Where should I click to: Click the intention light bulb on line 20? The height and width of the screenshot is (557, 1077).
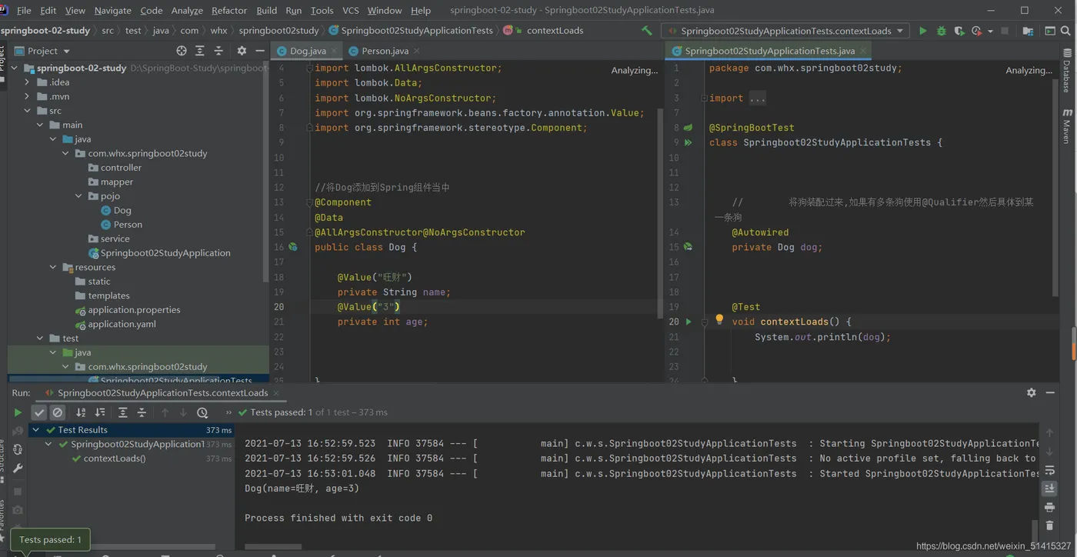(719, 319)
